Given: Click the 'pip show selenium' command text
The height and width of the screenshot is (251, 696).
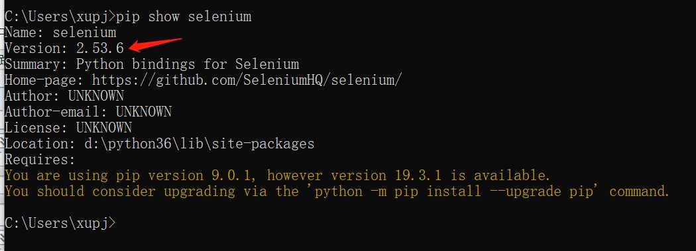Looking at the screenshot, I should tap(184, 17).
